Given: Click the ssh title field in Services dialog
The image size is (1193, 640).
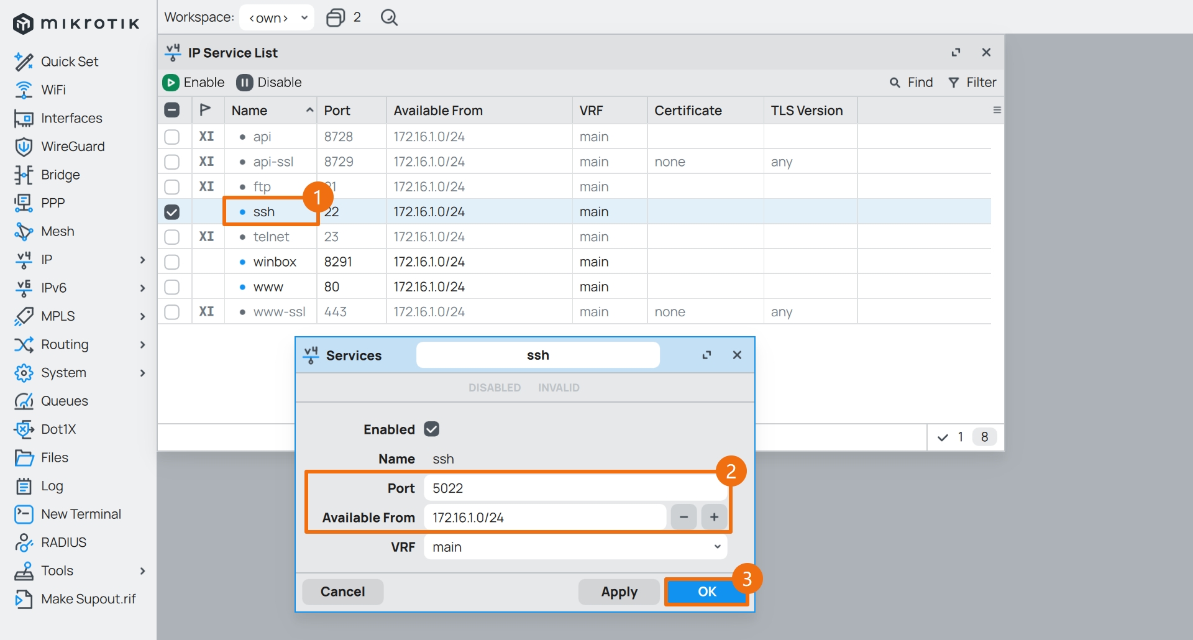Looking at the screenshot, I should [538, 355].
